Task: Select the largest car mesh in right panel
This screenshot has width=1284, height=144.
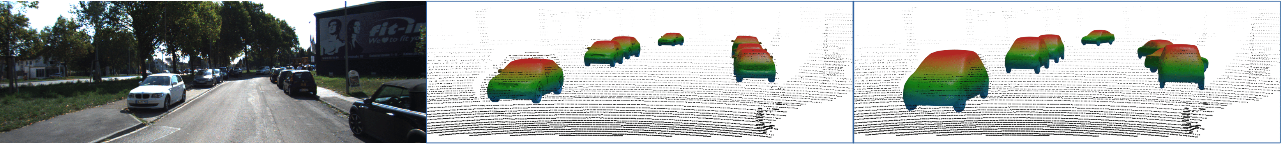Action: [945, 81]
